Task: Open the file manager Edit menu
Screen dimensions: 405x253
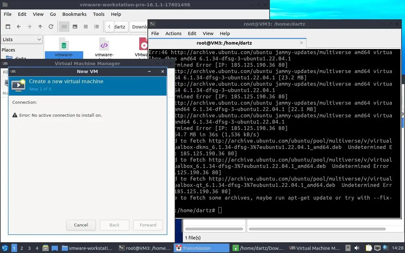Action: [22, 14]
